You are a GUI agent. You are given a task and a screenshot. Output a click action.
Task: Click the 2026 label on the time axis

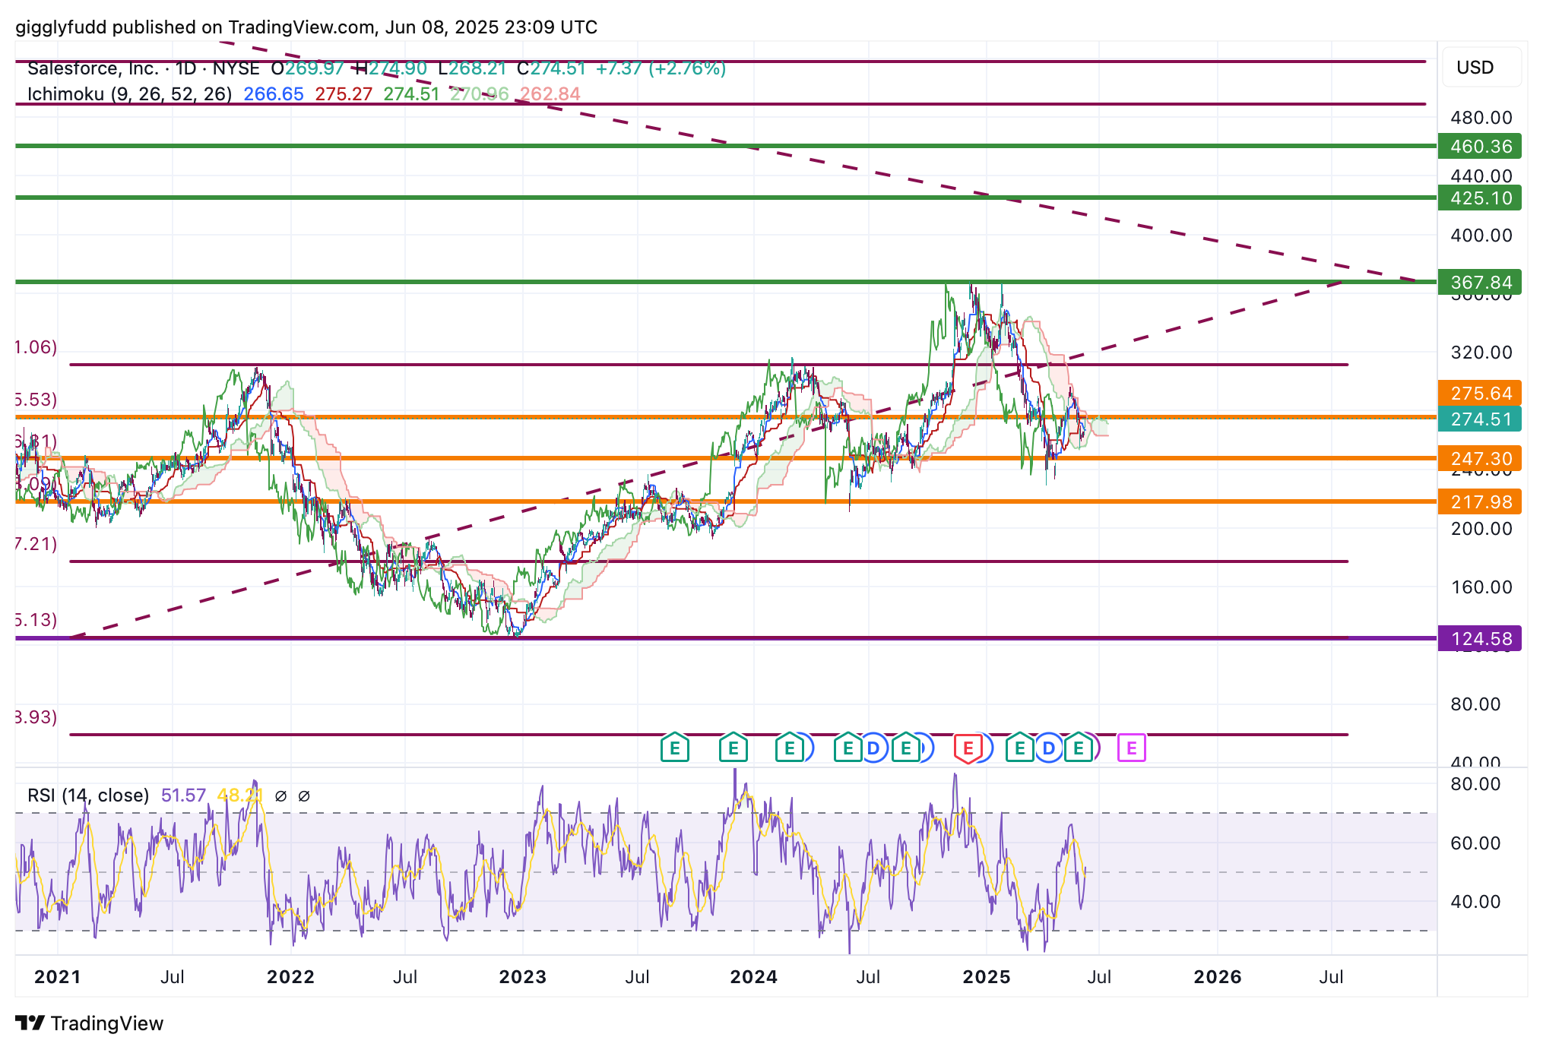click(1218, 976)
